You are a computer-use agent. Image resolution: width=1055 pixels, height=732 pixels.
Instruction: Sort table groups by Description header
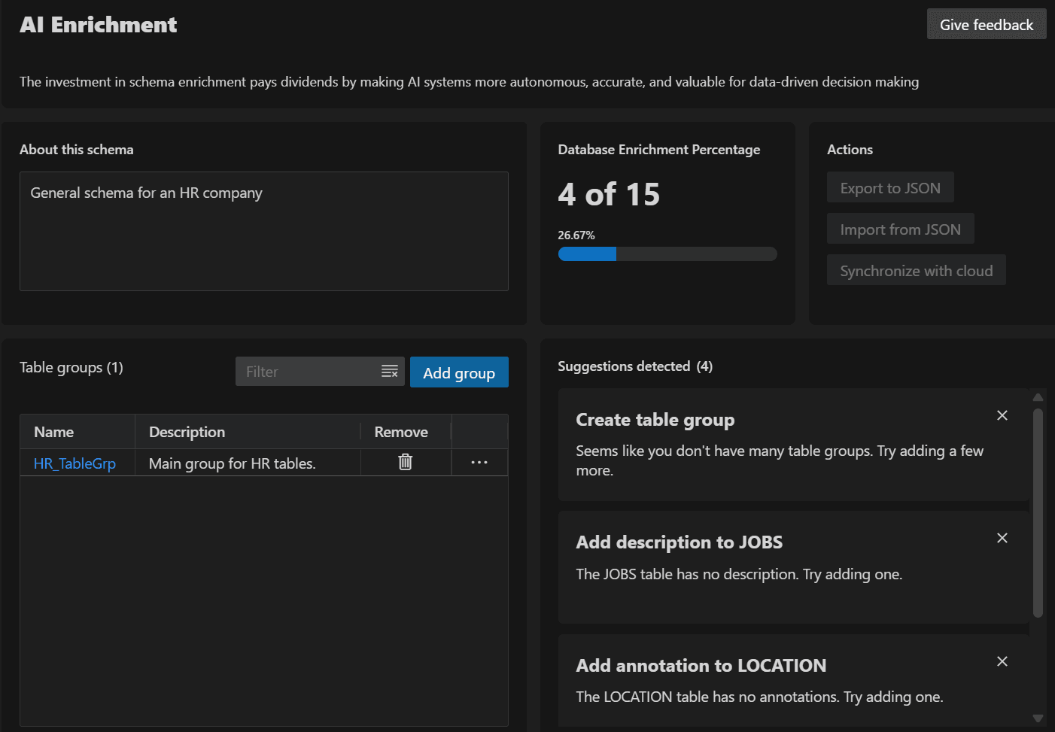click(187, 431)
